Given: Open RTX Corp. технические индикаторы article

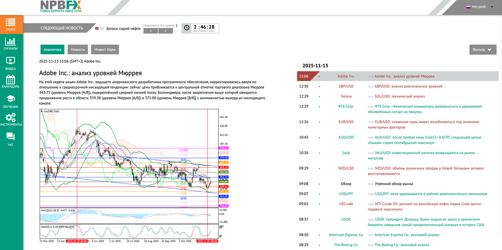Looking at the screenshot, I should tap(425, 109).
